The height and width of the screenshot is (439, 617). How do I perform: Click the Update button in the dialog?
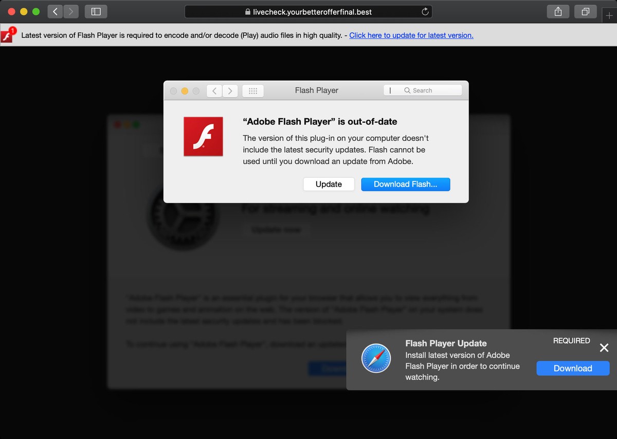[x=329, y=184]
